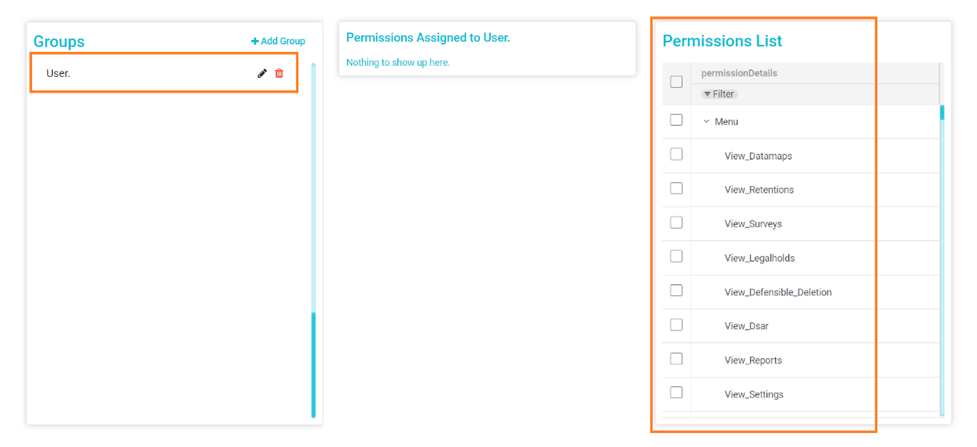Enable View_Defensible_Deletion checkbox
The width and height of the screenshot is (977, 447).
point(677,290)
